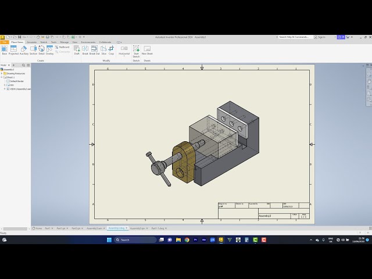Close the Assembly3.dwg document tab
Screen dimensions: 372x279
pos(127,228)
